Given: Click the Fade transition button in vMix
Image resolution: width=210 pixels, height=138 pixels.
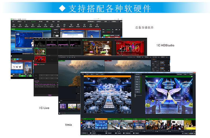Looking at the screenshot, I should [137, 82].
